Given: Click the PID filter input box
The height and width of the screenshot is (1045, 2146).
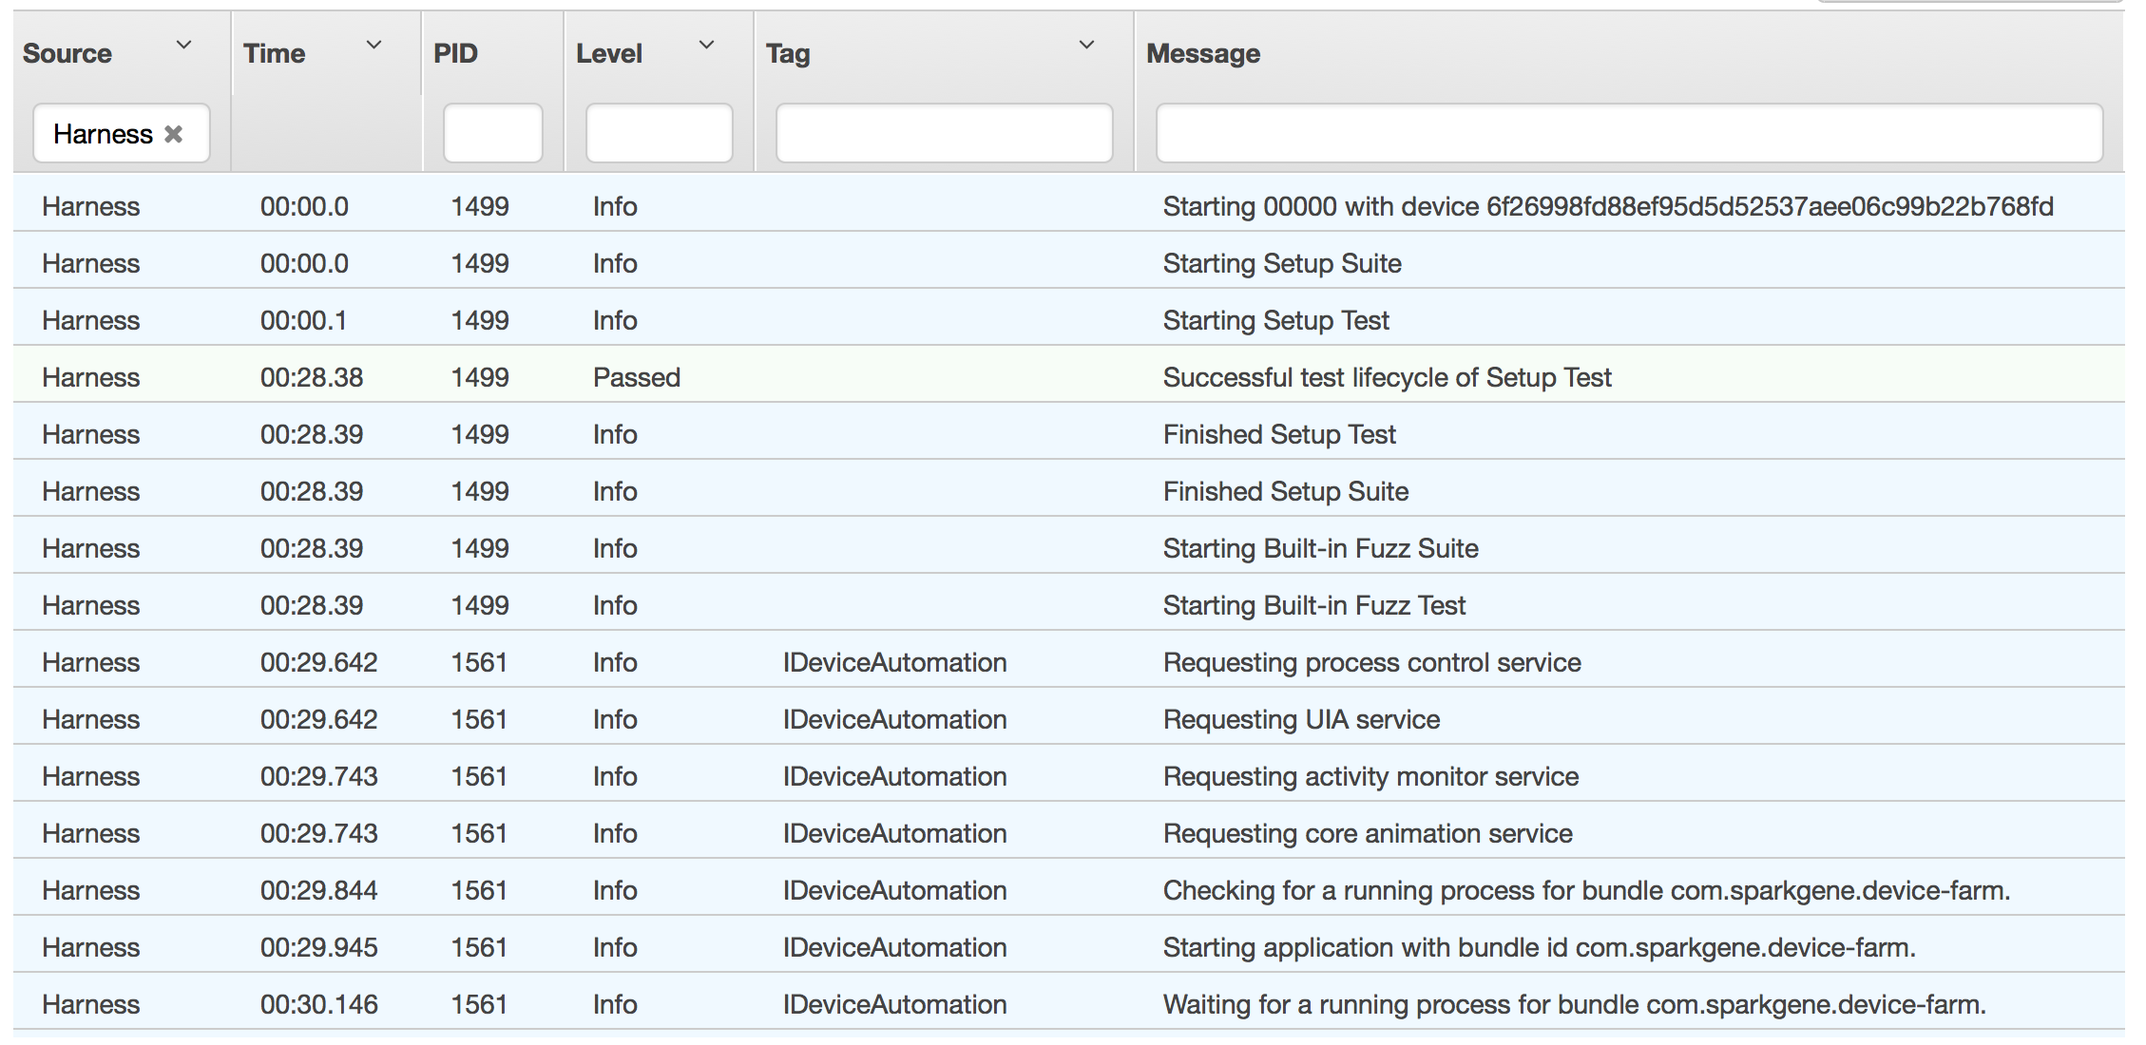Looking at the screenshot, I should 492,134.
